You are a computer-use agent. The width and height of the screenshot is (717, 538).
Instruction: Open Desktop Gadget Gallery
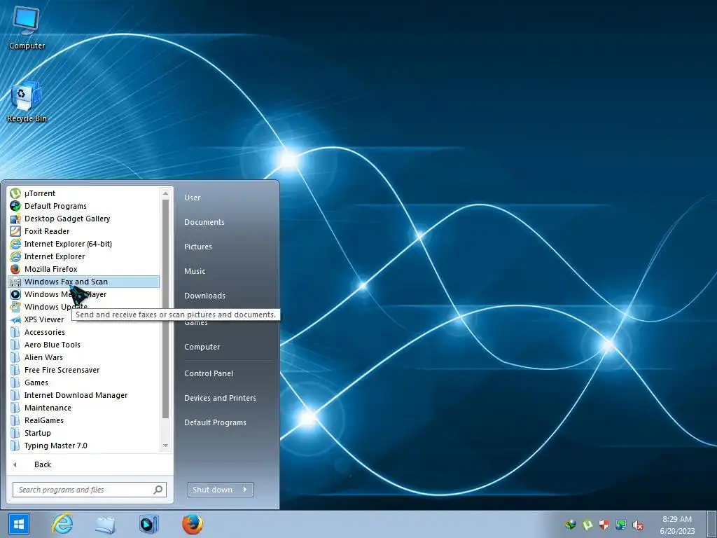click(84, 219)
